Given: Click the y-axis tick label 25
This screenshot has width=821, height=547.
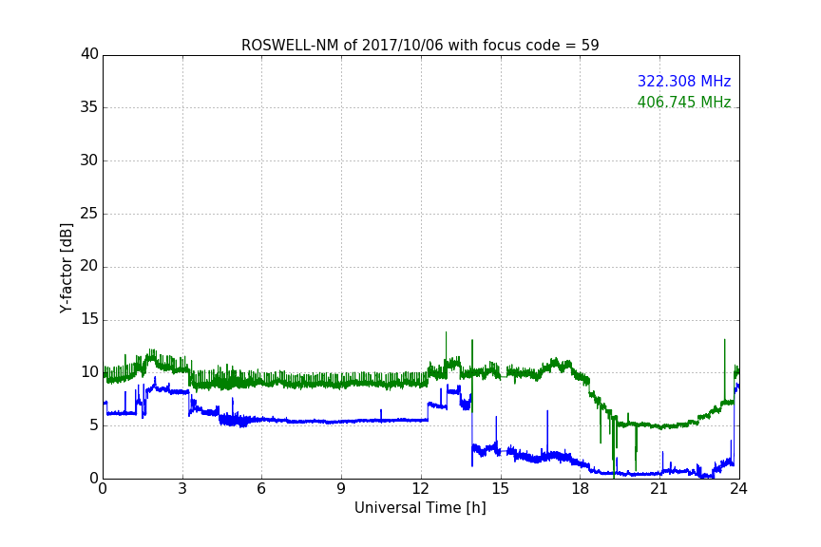Looking at the screenshot, I should [x=89, y=213].
